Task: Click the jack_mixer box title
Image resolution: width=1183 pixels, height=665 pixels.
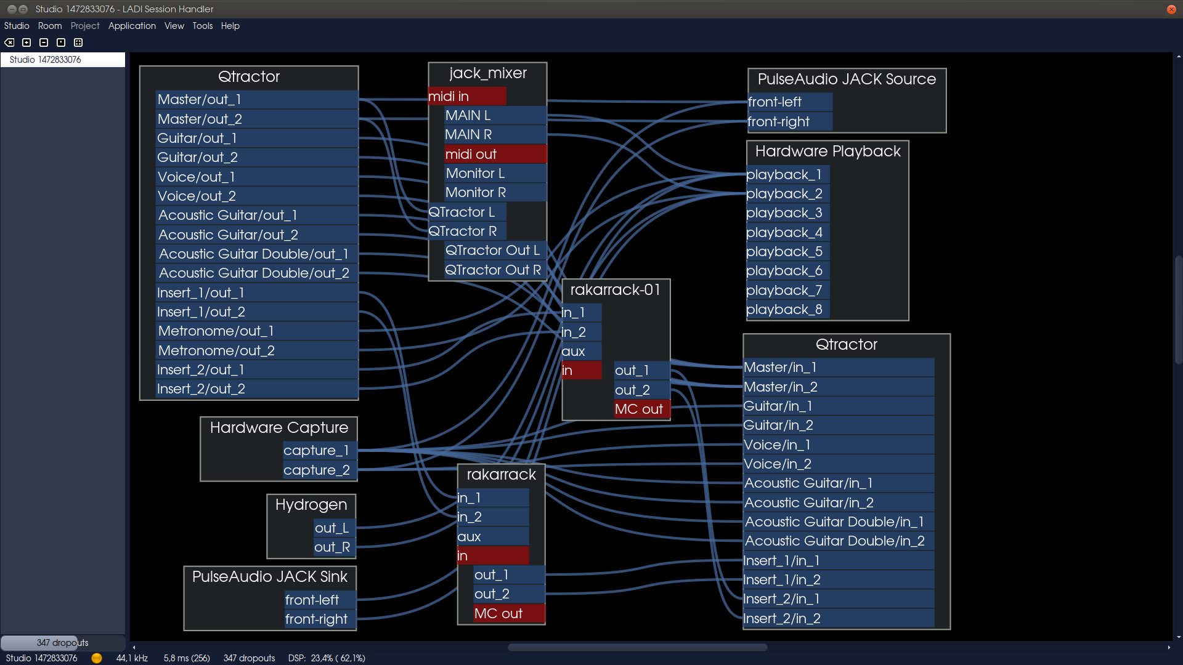Action: 488,73
